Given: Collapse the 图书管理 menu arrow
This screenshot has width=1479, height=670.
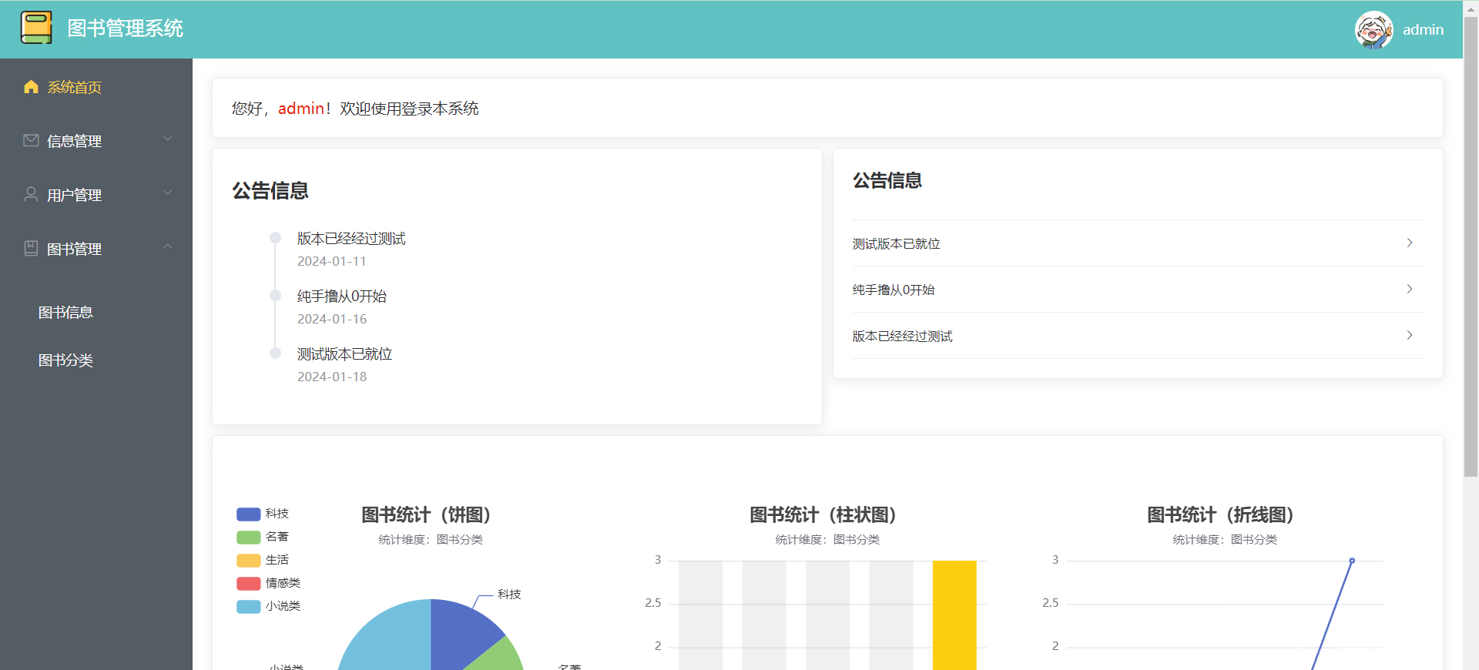Looking at the screenshot, I should 167,246.
